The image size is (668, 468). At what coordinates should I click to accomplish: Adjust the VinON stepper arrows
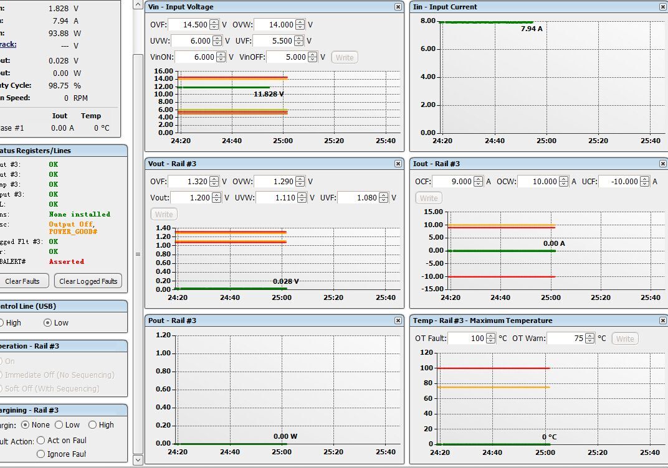[221, 57]
